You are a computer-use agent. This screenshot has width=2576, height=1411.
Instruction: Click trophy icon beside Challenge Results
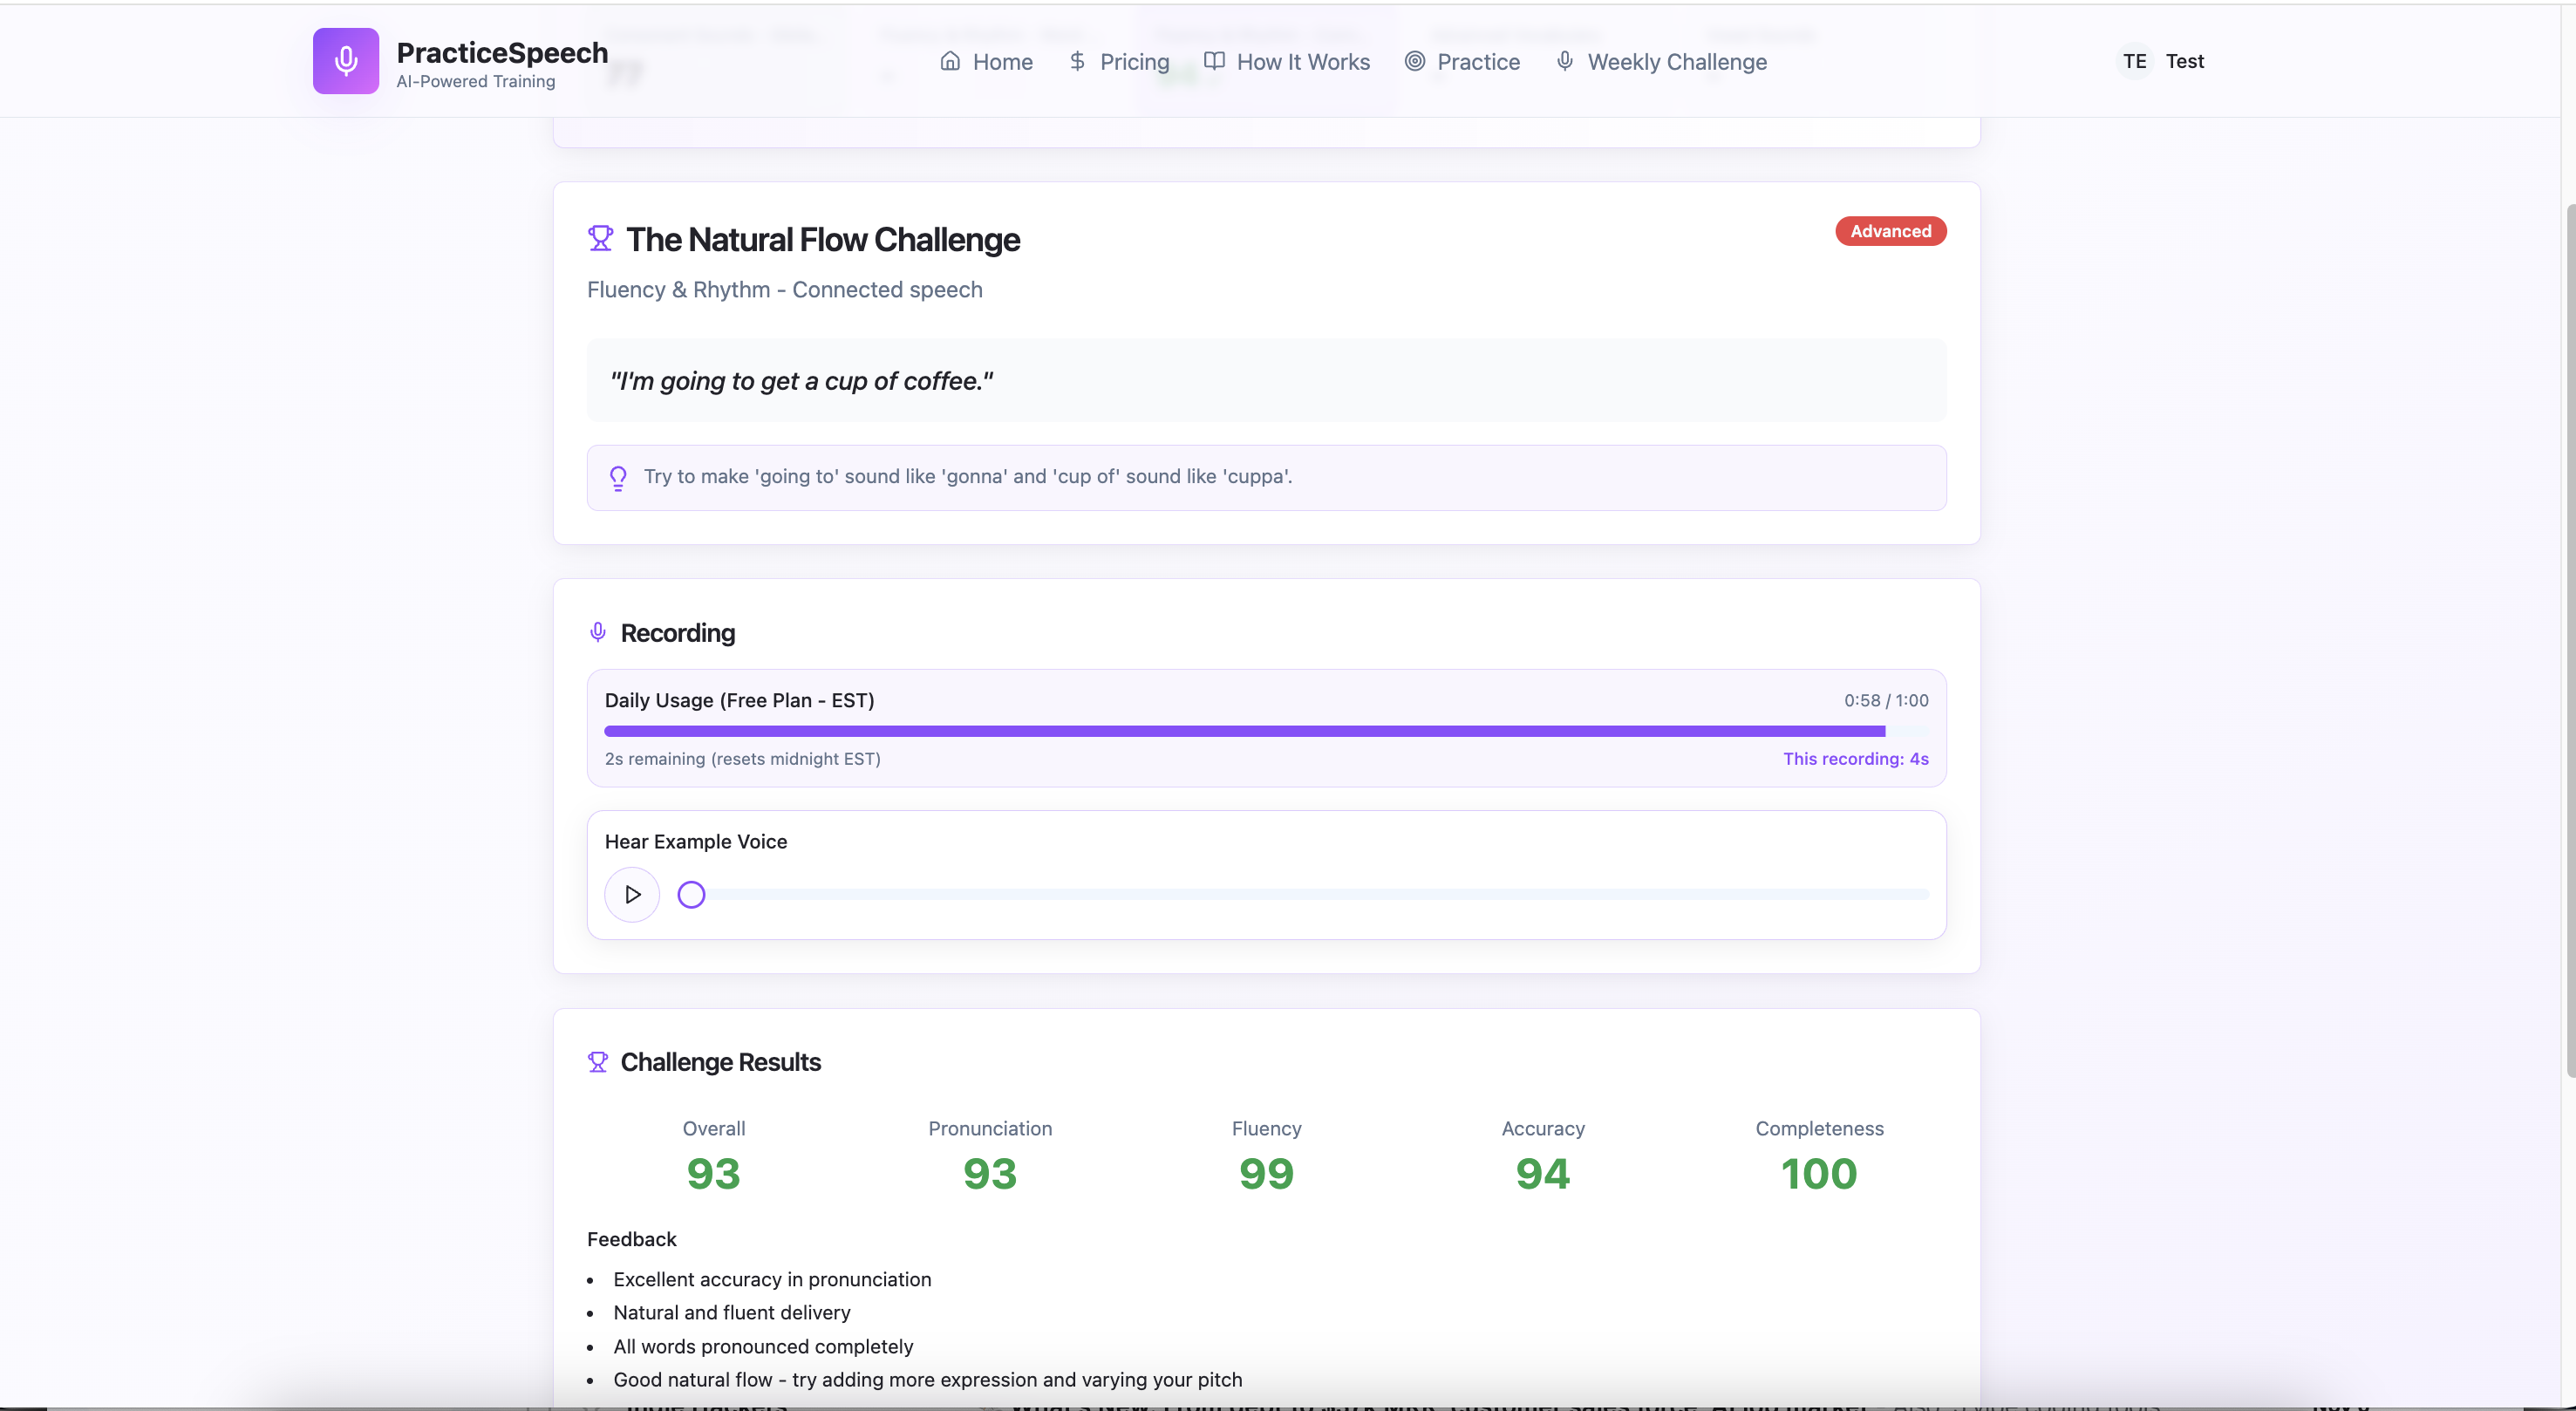598,1062
